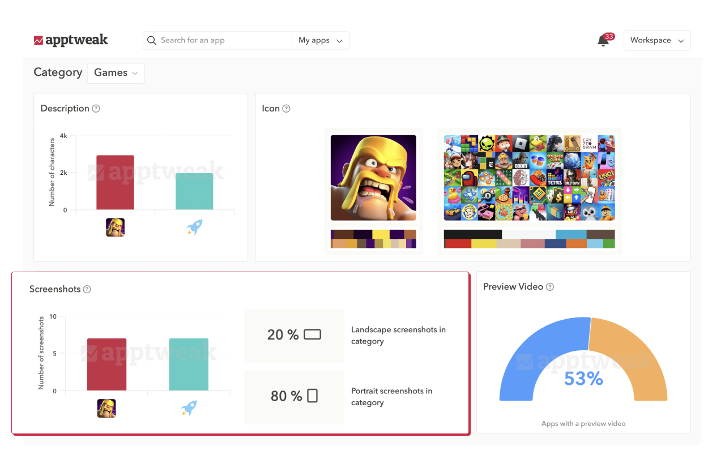Click the Fallout Vault Boy icon
The height and width of the screenshot is (468, 725).
(x=470, y=212)
